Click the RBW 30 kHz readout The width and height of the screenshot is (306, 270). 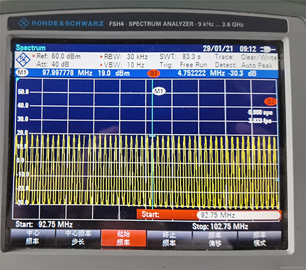124,57
